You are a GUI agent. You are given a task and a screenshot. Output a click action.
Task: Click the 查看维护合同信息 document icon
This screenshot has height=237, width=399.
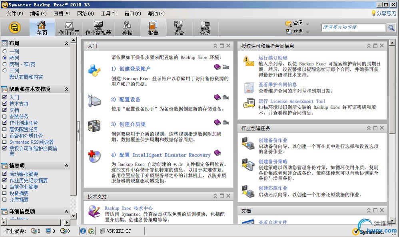[248, 88]
